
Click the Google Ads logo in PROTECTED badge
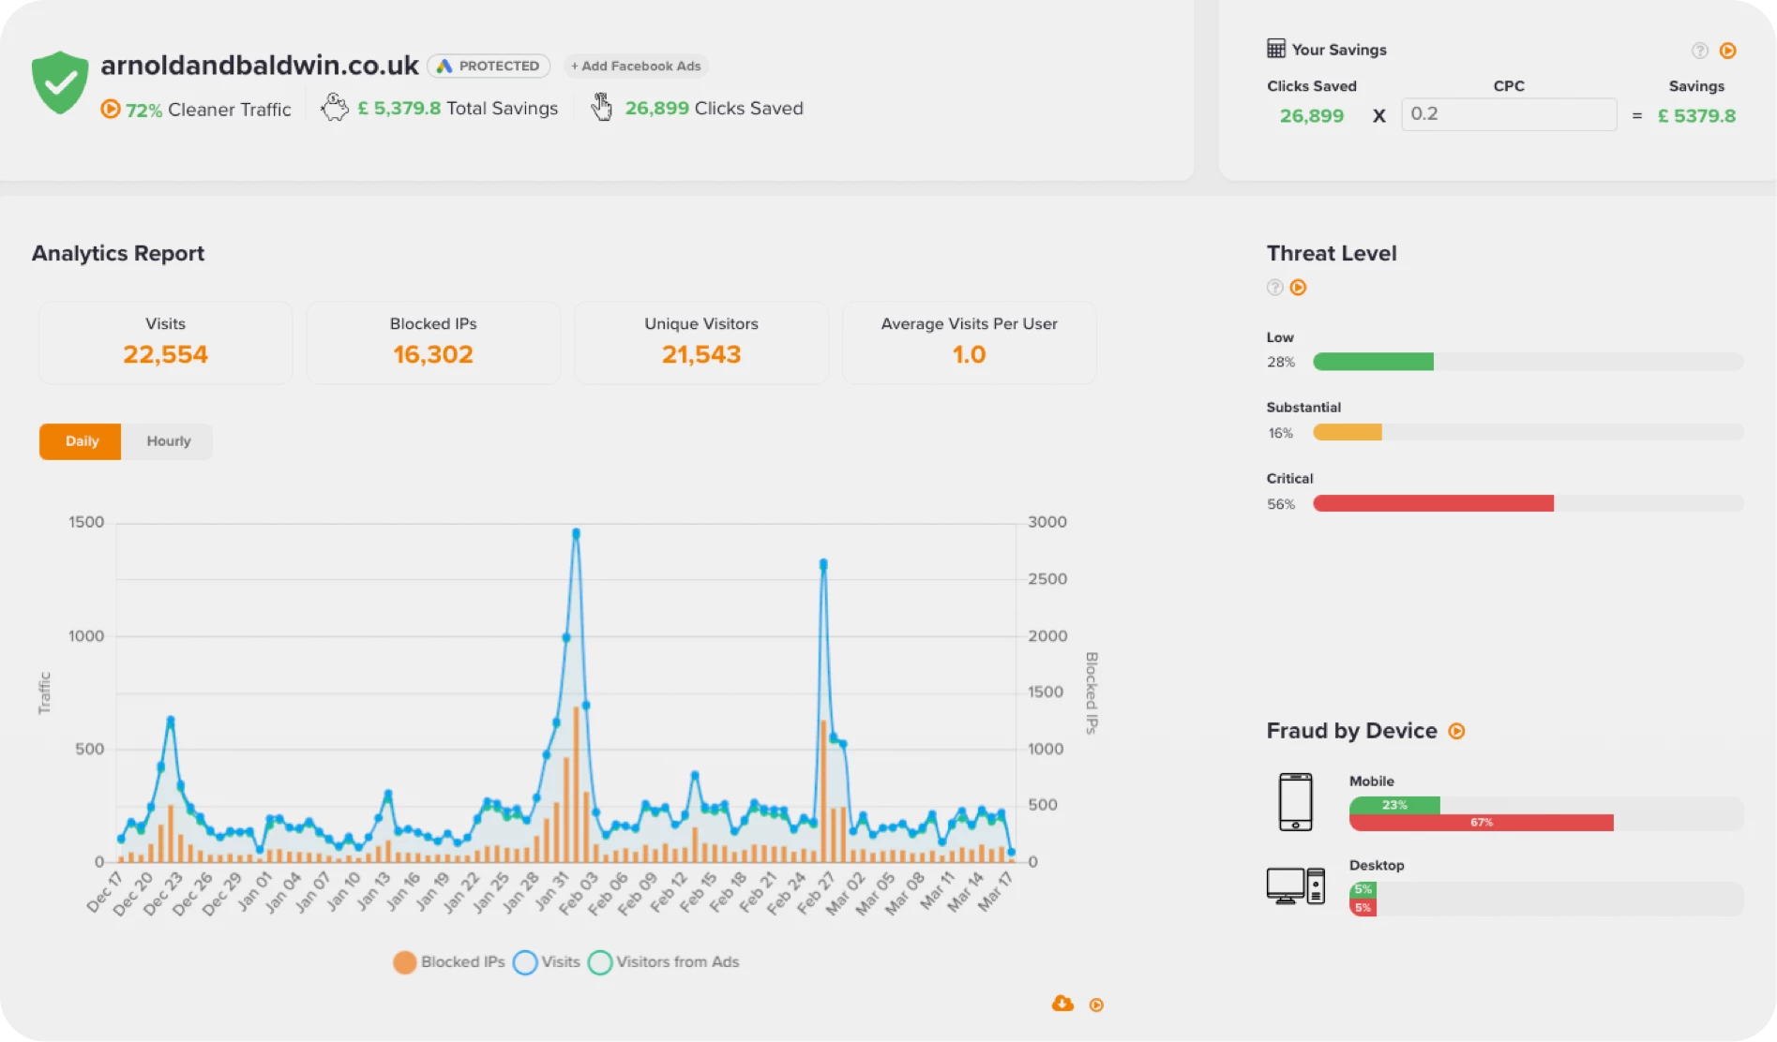coord(444,66)
